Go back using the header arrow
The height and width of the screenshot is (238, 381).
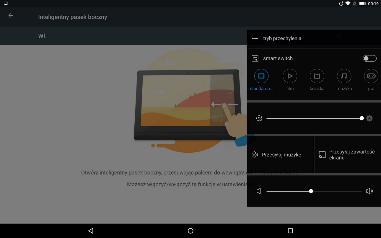coord(11,16)
